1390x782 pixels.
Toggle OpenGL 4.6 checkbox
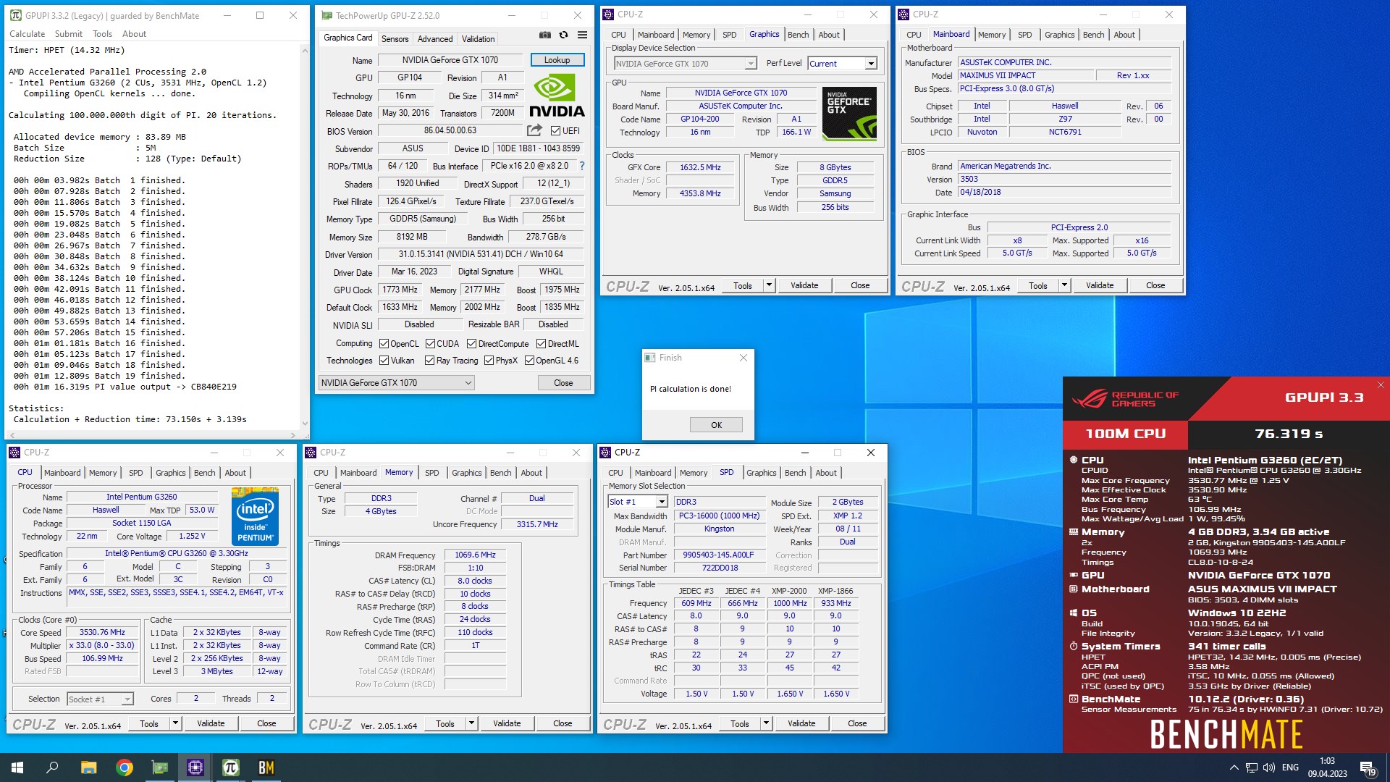point(529,361)
